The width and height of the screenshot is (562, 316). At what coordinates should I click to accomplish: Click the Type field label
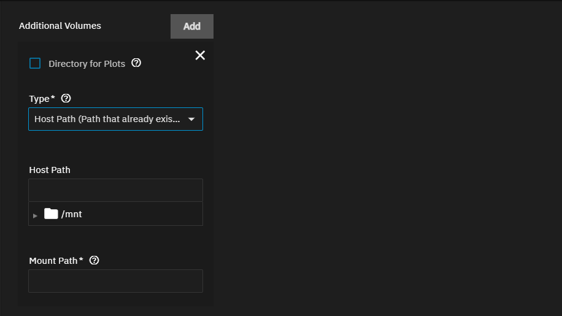[x=39, y=99]
